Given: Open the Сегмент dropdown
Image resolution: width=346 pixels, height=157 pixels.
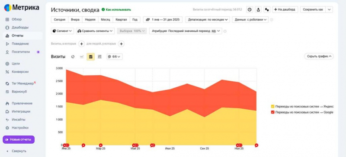Looking at the screenshot, I should [x=62, y=31].
